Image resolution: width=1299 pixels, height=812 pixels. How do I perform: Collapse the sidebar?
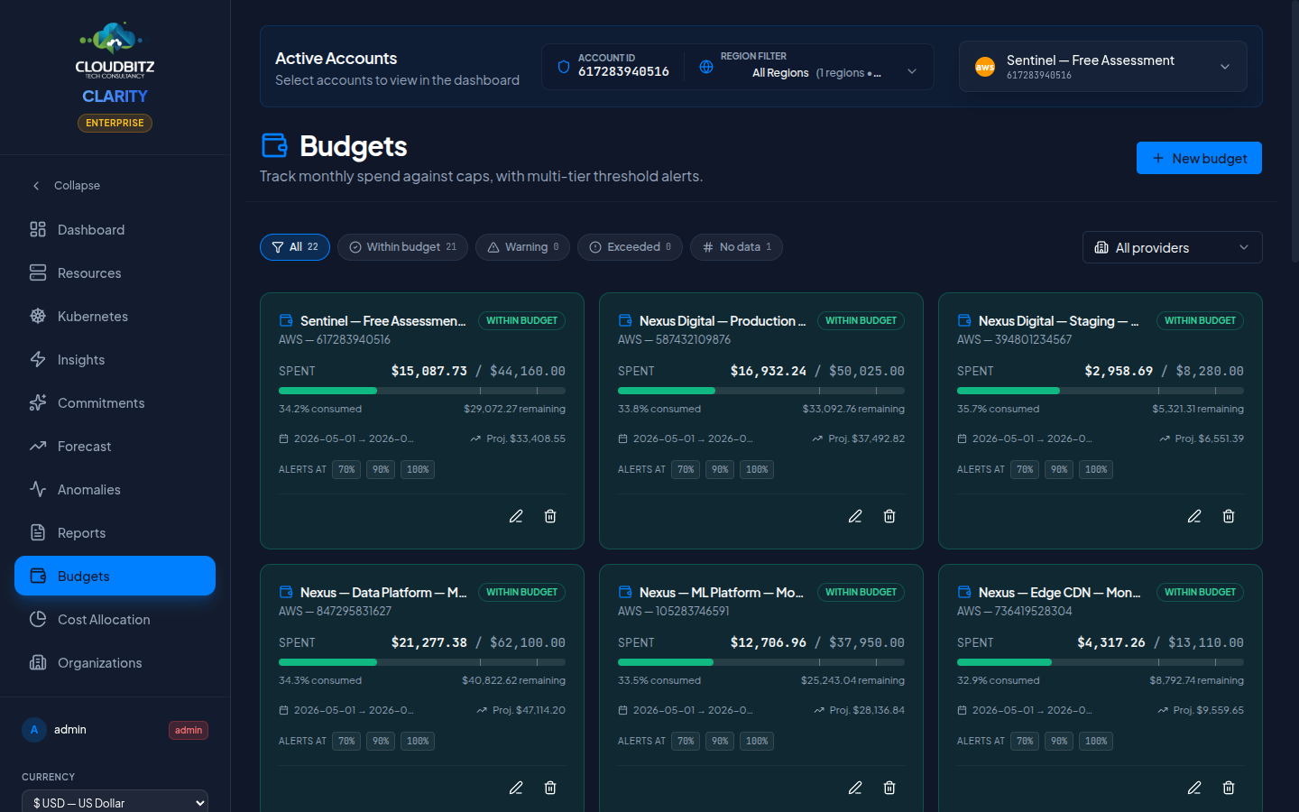pos(115,185)
